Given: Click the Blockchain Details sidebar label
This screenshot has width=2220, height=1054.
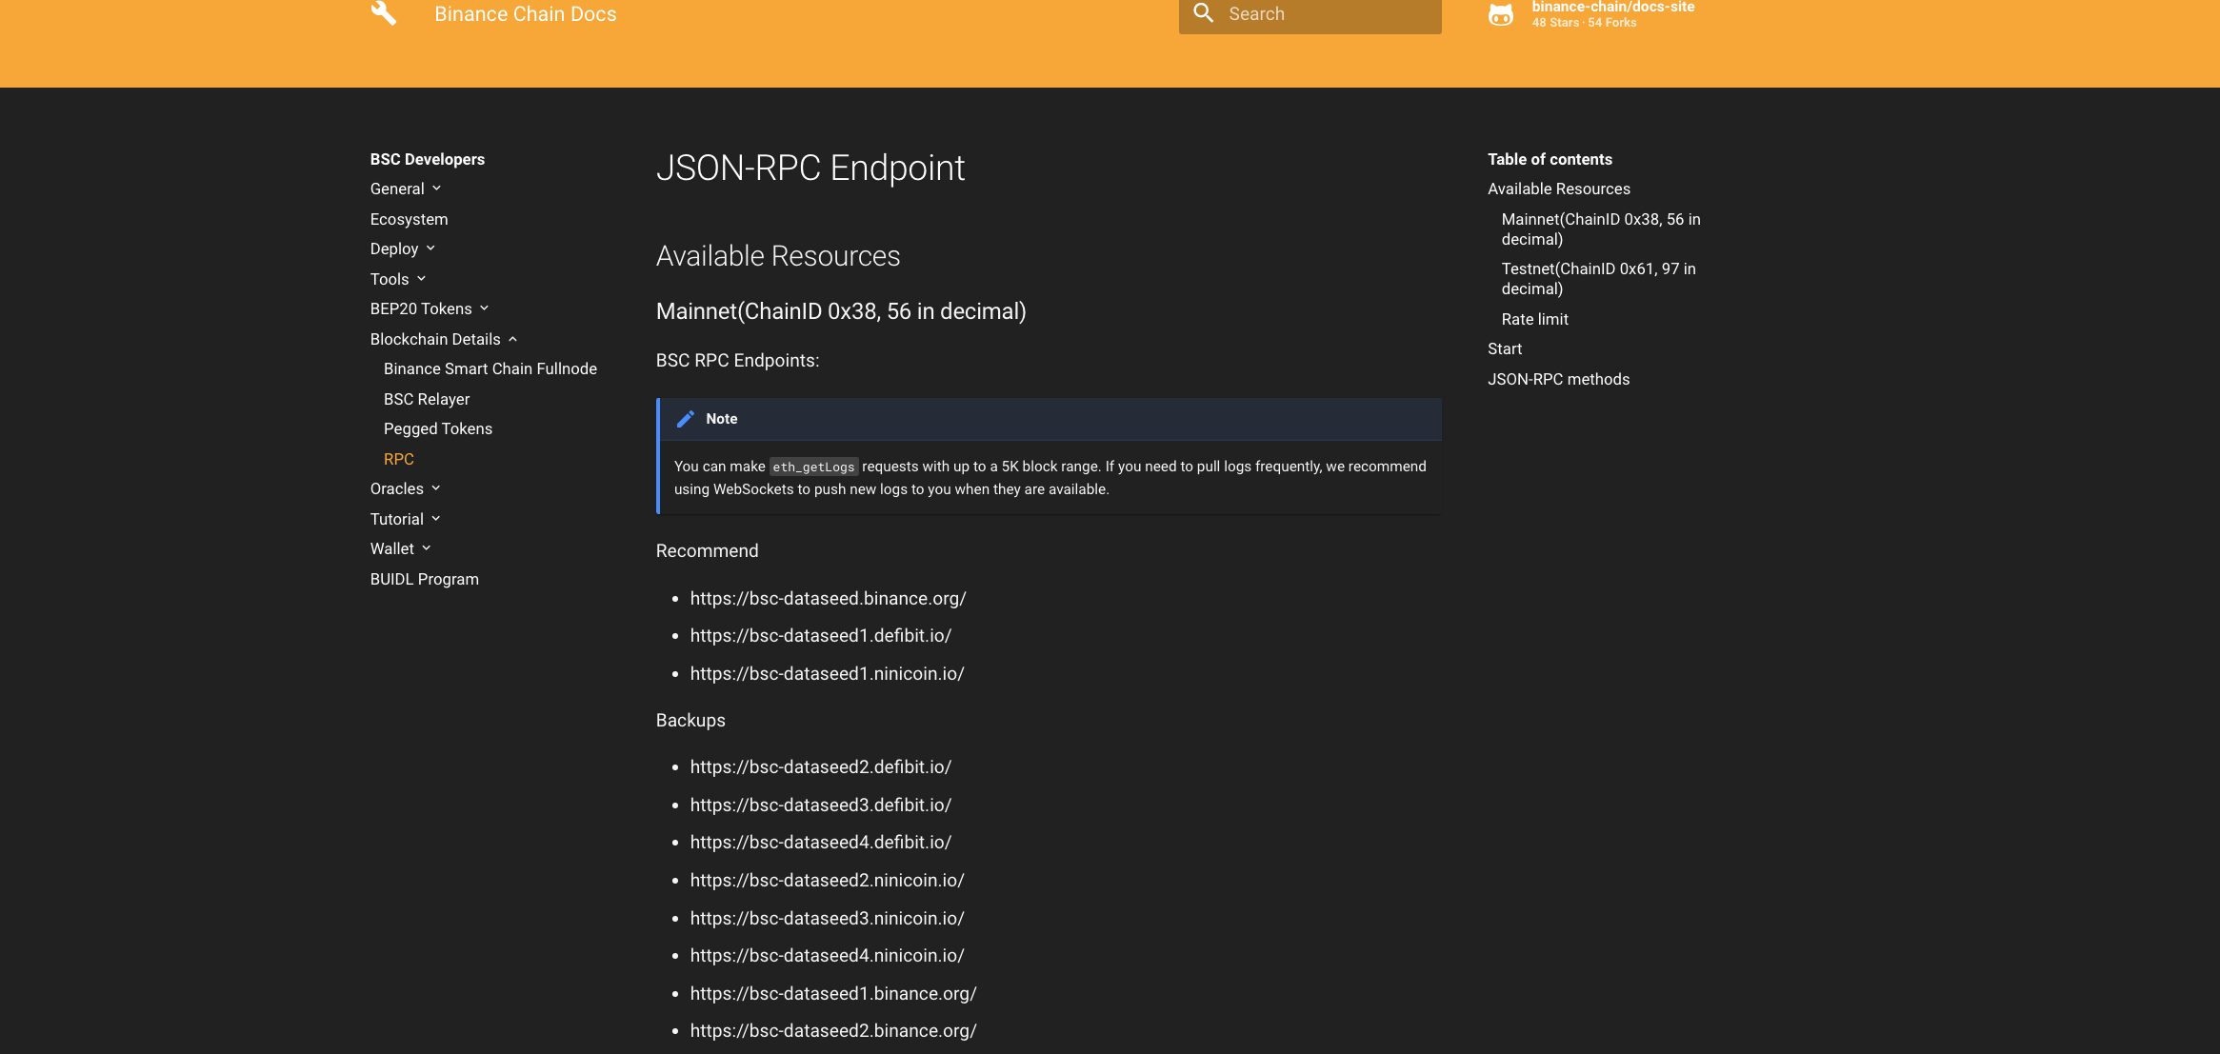Looking at the screenshot, I should 435,339.
